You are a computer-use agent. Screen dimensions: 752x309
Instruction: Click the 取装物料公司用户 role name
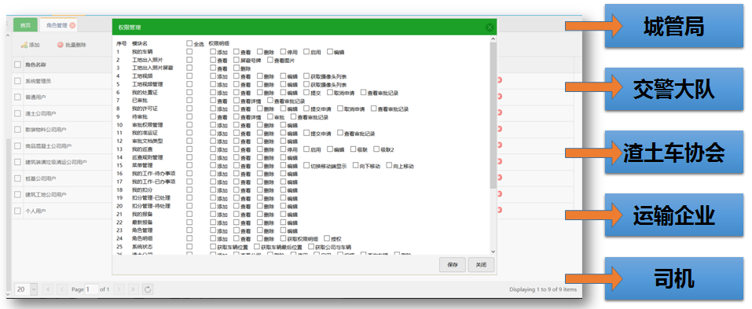(46, 130)
